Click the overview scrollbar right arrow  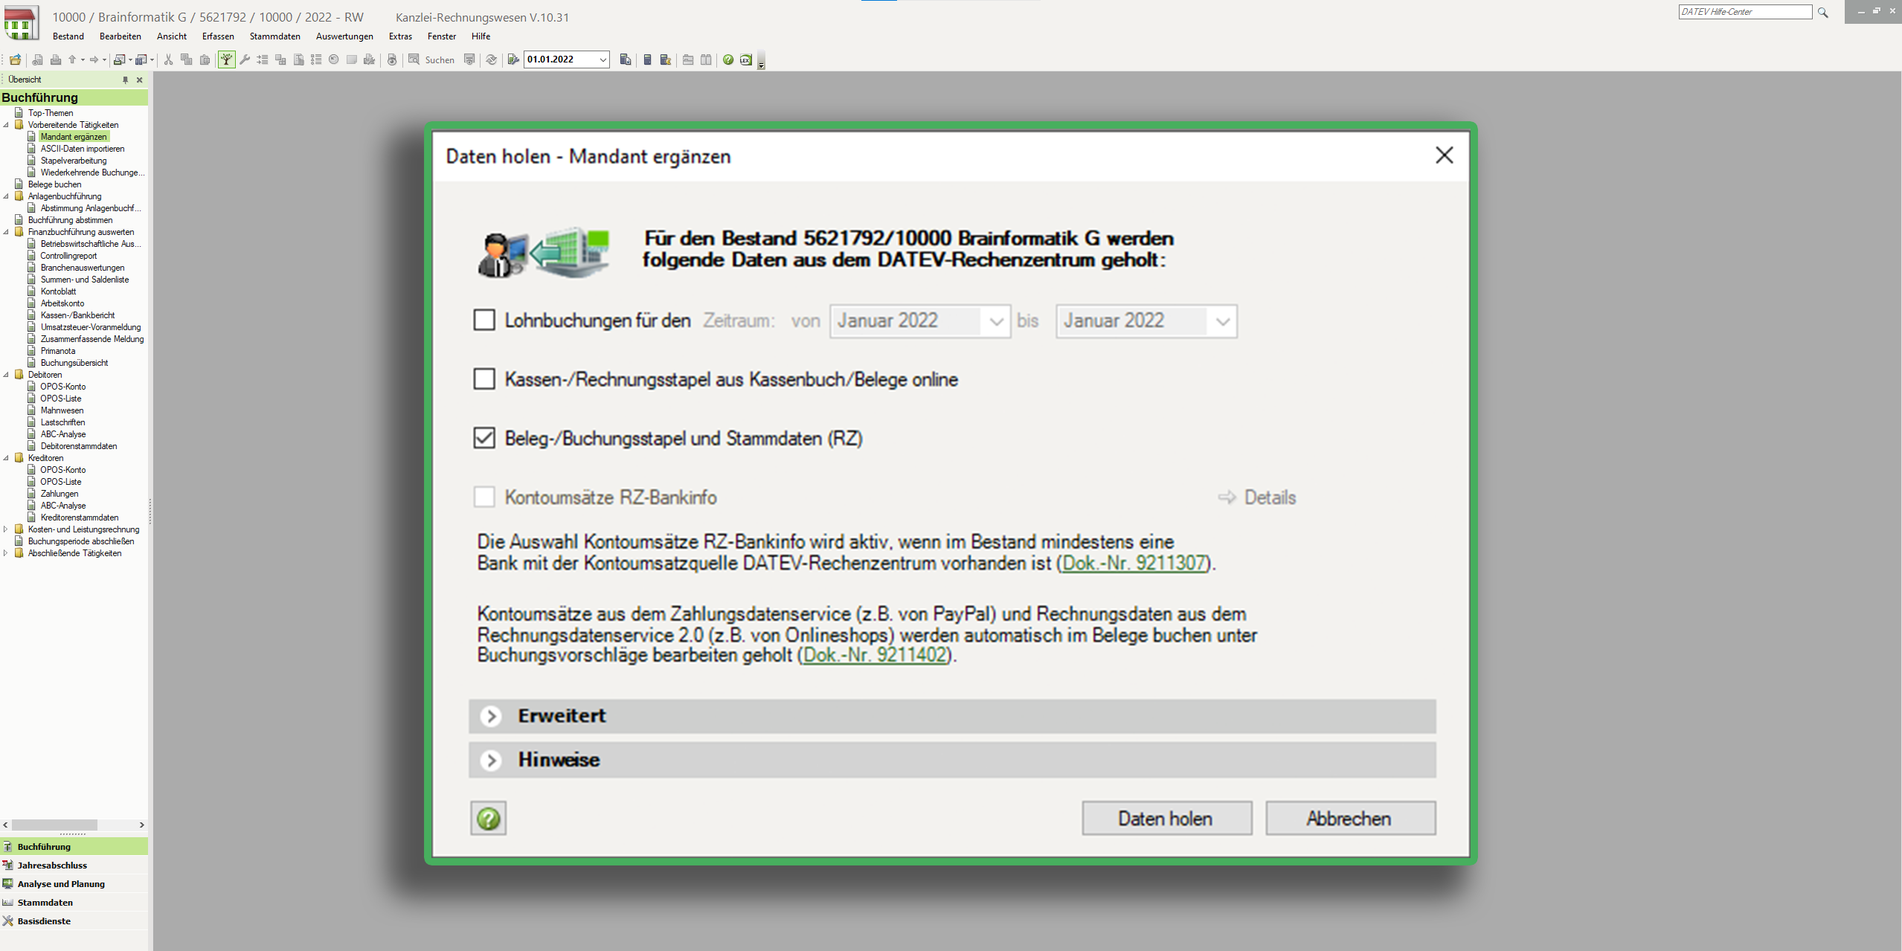(141, 825)
